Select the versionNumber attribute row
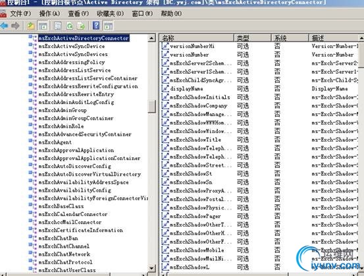This screenshot has width=364, height=276. (259, 55)
